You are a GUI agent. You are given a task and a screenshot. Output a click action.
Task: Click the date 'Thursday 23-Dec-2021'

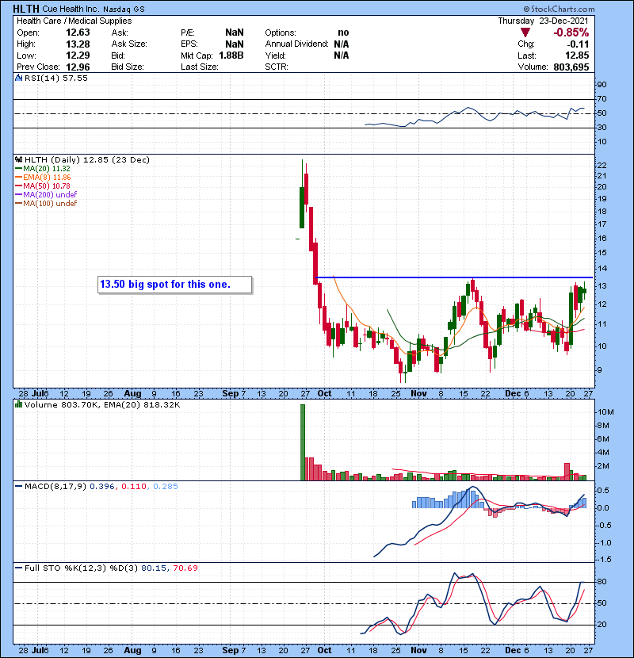pos(543,21)
